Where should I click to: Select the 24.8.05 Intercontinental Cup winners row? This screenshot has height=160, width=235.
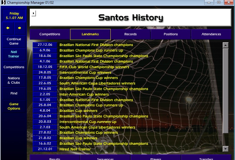[x=127, y=73]
